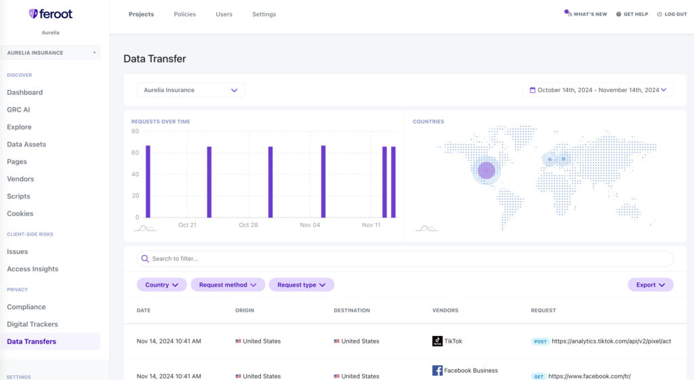The height and width of the screenshot is (380, 694).
Task: Click the calendar icon in date range
Action: pyautogui.click(x=533, y=90)
